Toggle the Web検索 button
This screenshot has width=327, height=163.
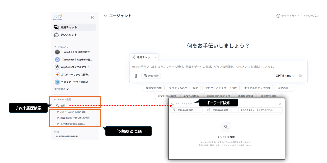click(x=151, y=76)
